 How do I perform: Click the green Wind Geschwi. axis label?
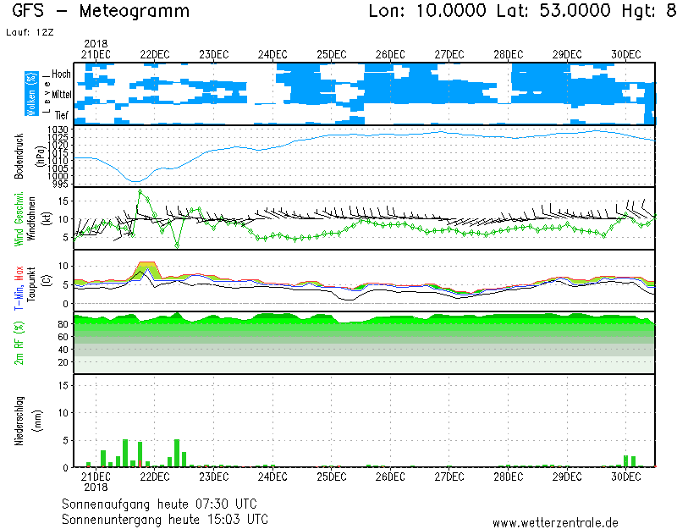tap(19, 218)
